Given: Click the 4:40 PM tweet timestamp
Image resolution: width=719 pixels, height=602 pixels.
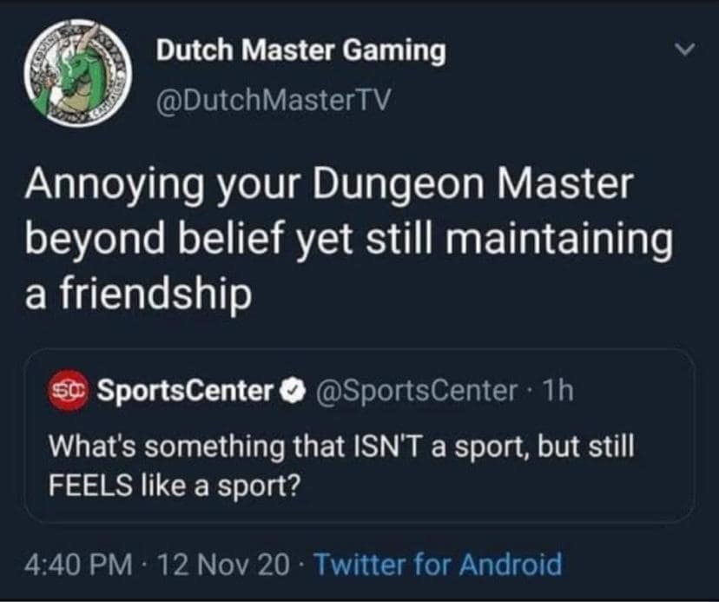Looking at the screenshot, I should point(79,564).
